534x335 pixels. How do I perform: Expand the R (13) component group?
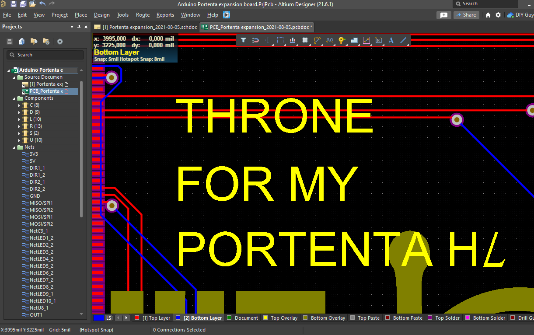[19, 126]
